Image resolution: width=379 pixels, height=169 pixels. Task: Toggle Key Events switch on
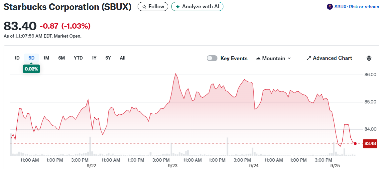[212, 58]
